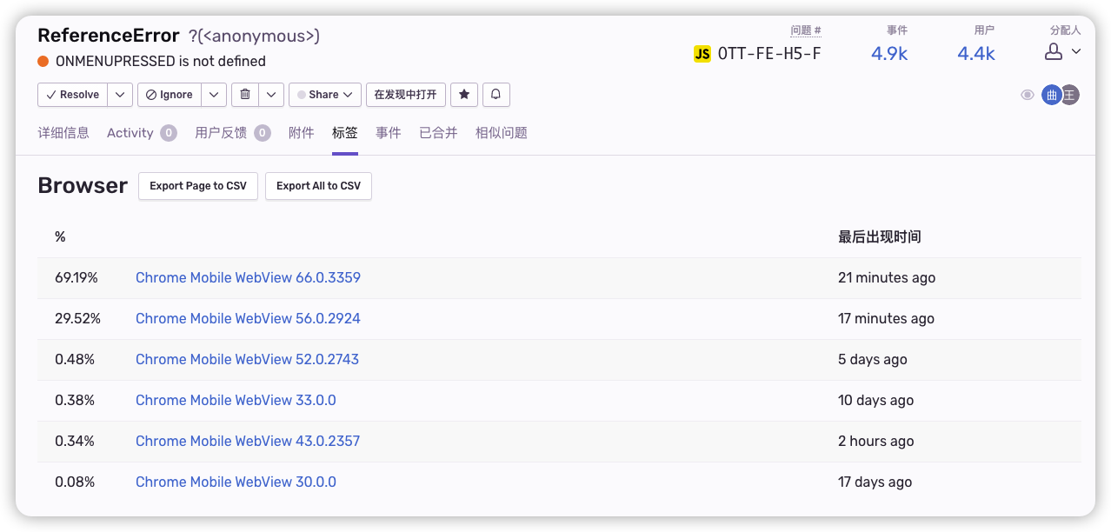
Task: Open viewer avatar labeled 曲
Action: pyautogui.click(x=1051, y=94)
